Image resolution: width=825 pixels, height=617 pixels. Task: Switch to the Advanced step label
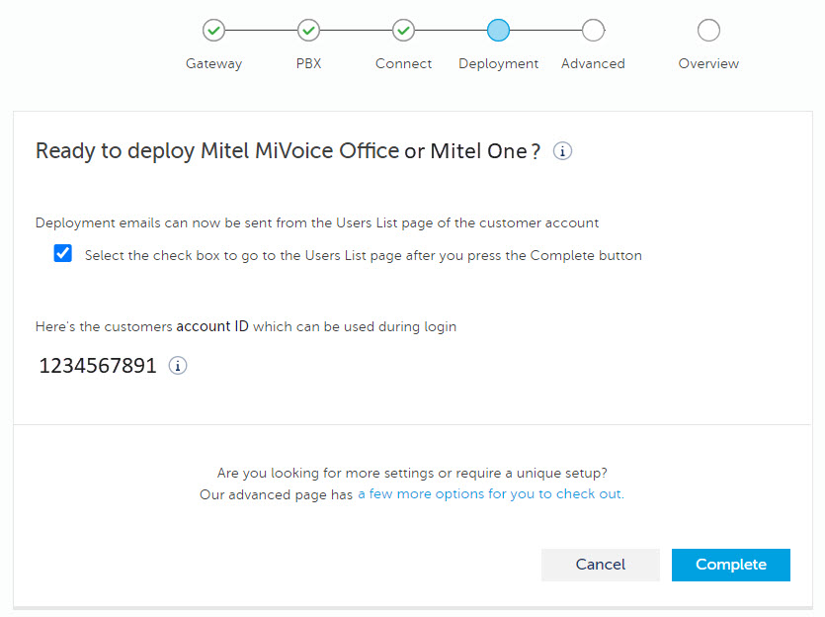pos(593,63)
